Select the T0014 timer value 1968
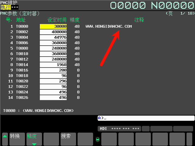Viewport: 195px width, 146px height. point(53,65)
